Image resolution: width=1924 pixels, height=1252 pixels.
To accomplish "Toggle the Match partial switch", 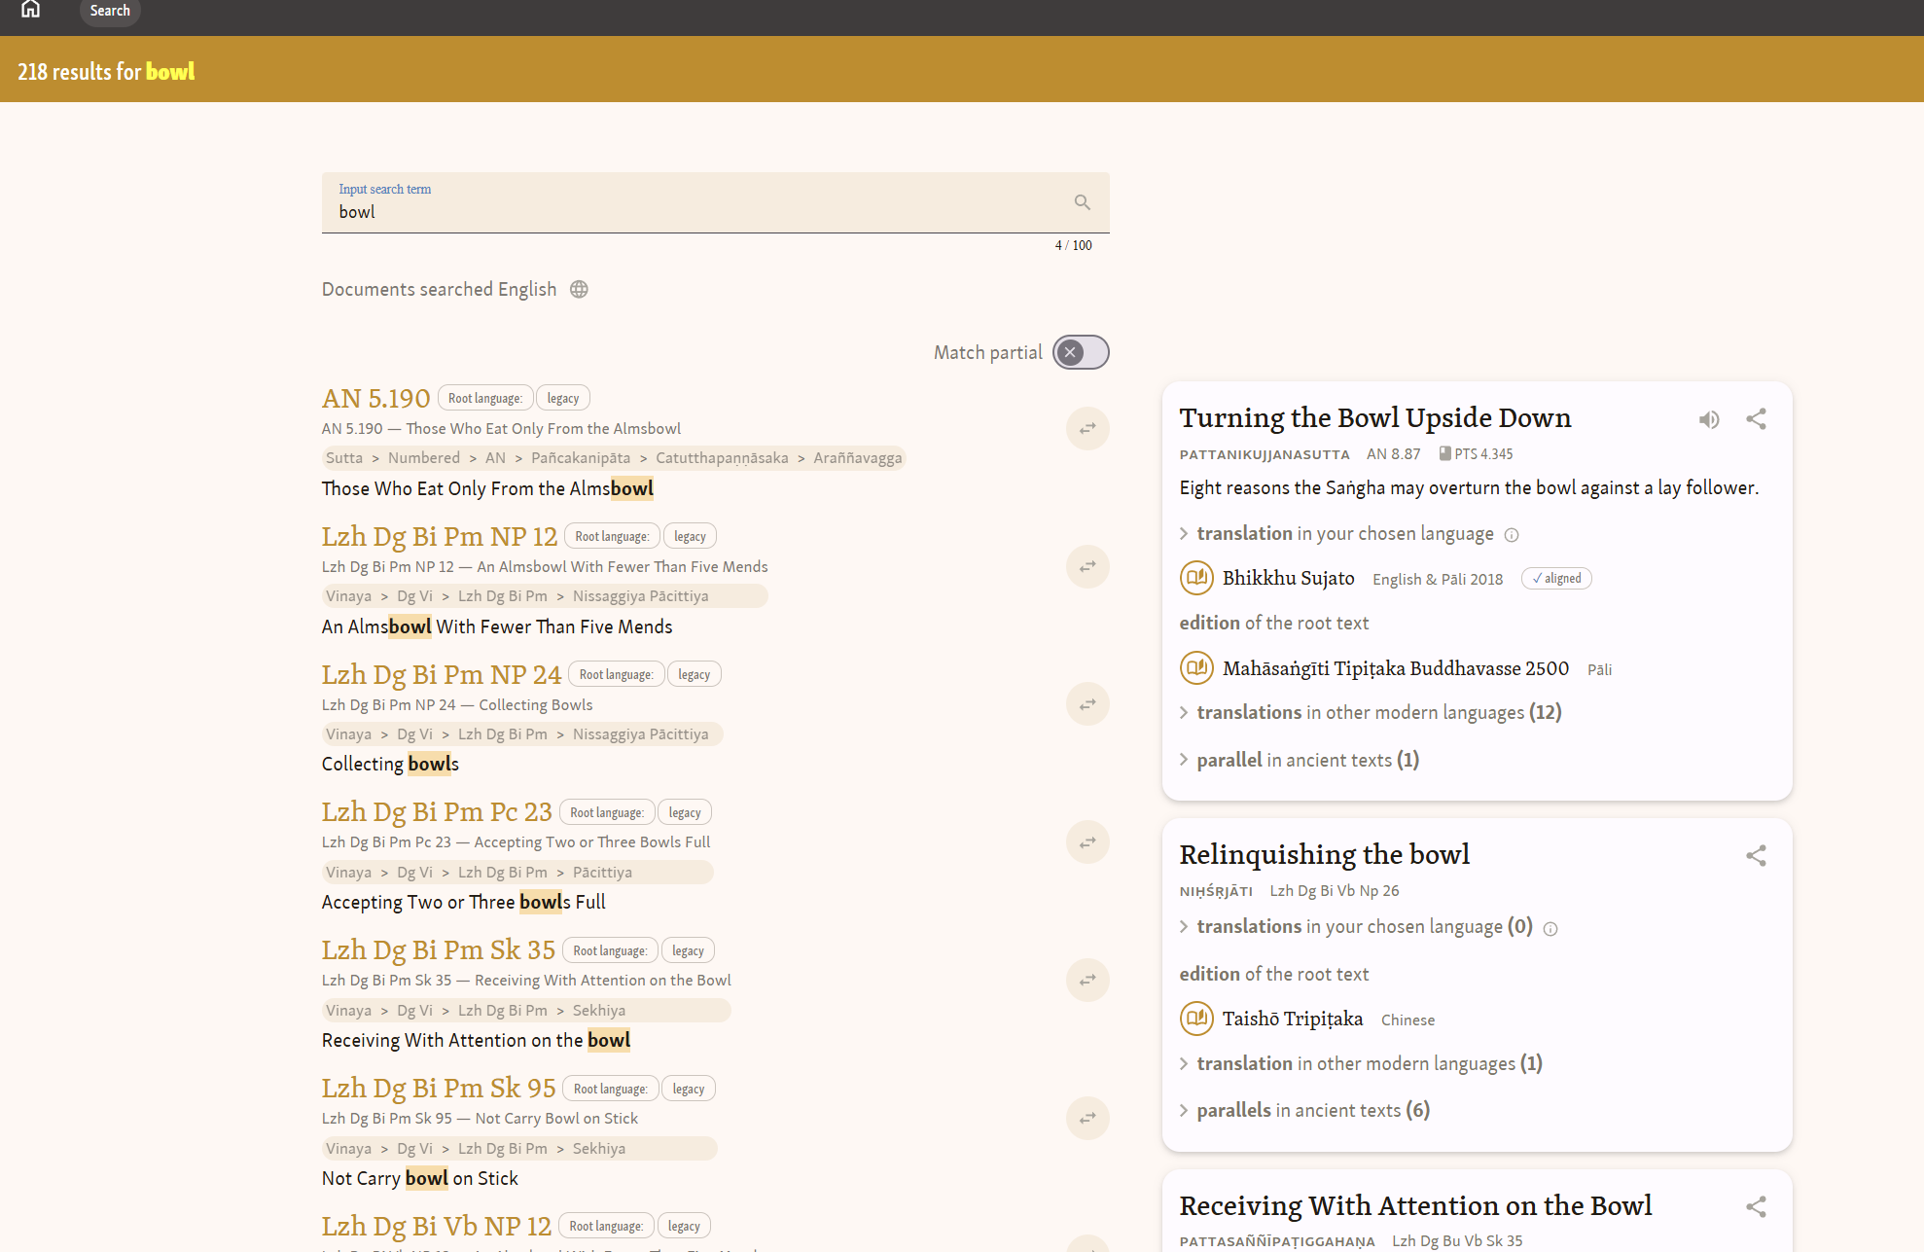I will (x=1080, y=352).
